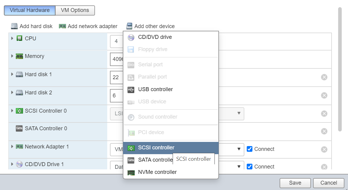Toggle Connect checkbox for CD/DVD Drive 1
Image resolution: width=348 pixels, height=190 pixels.
click(250, 167)
